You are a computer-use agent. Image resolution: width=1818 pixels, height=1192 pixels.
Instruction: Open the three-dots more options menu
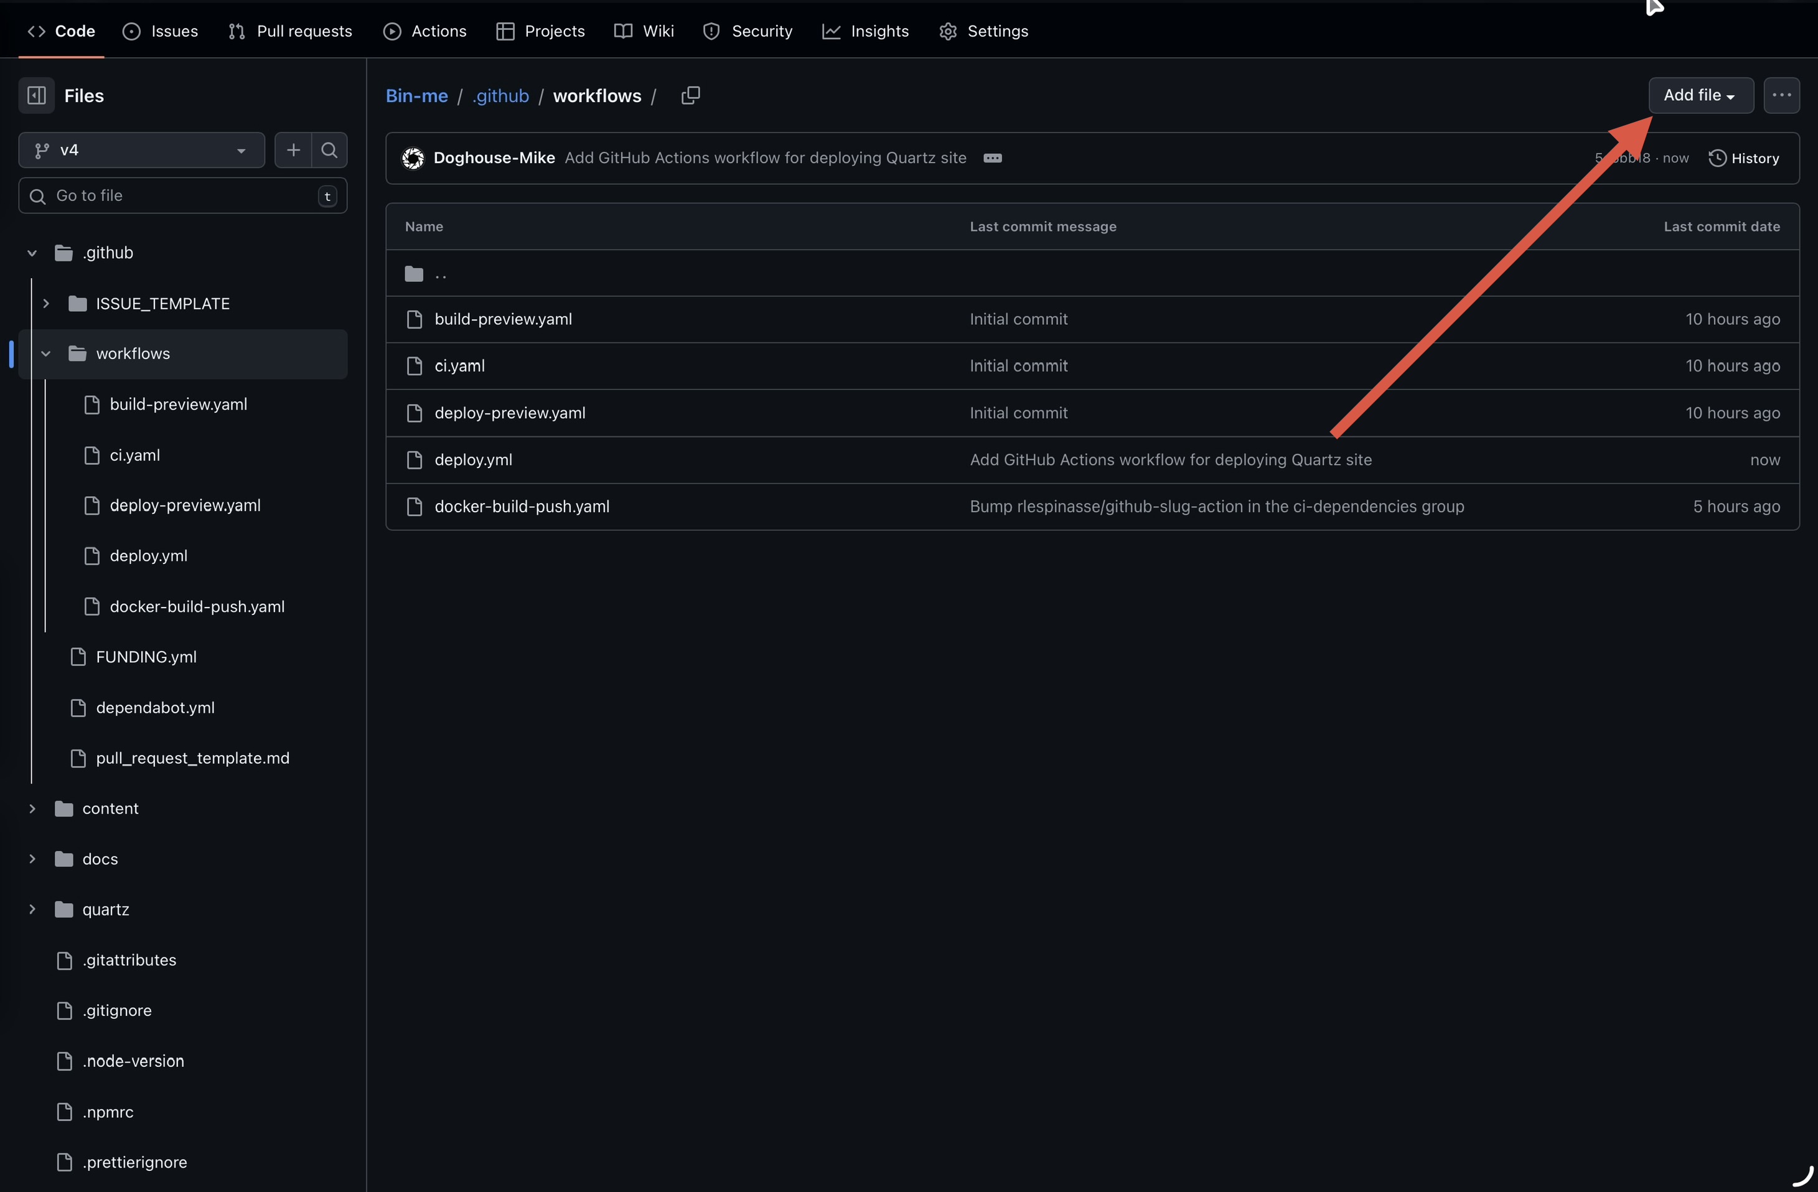tap(1781, 95)
